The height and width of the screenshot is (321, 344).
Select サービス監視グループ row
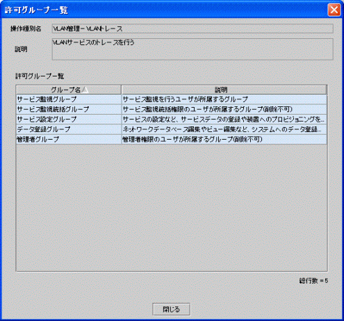coord(172,99)
